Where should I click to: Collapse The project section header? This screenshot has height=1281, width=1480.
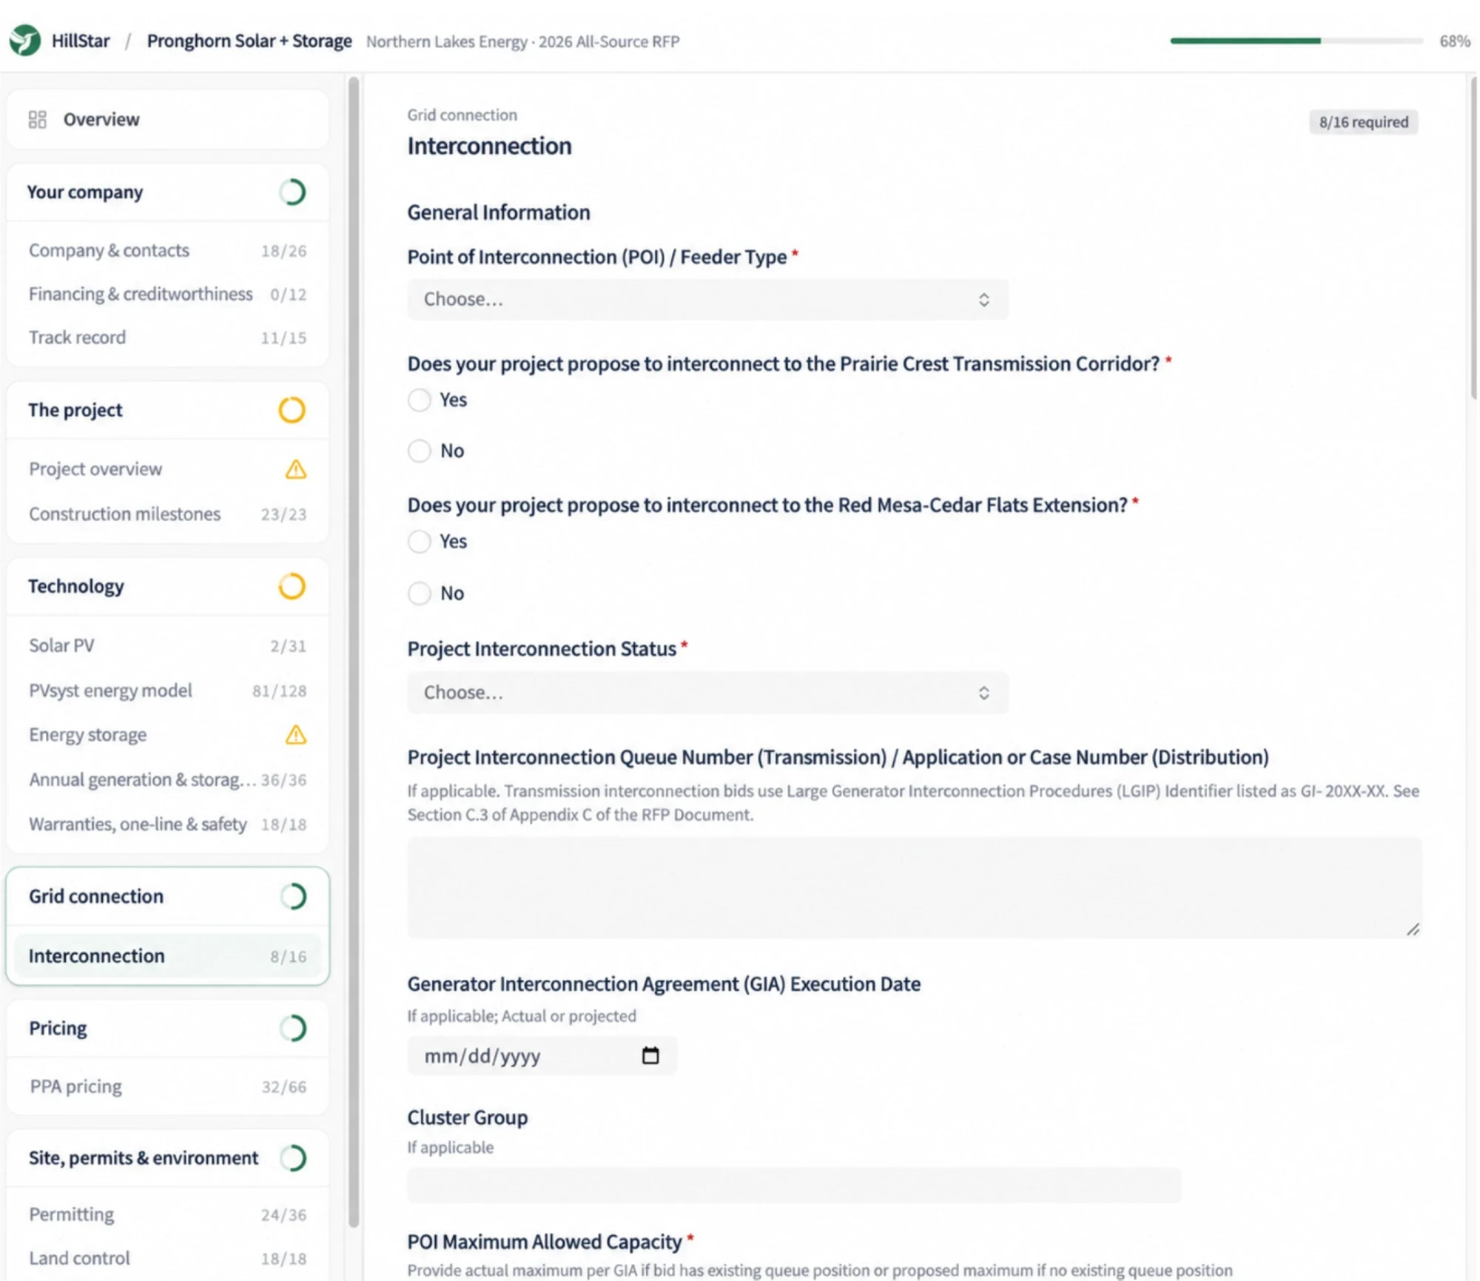168,409
